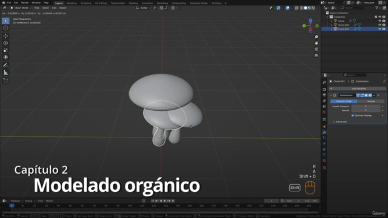Switch to the Modeling workspace tab

72,3
